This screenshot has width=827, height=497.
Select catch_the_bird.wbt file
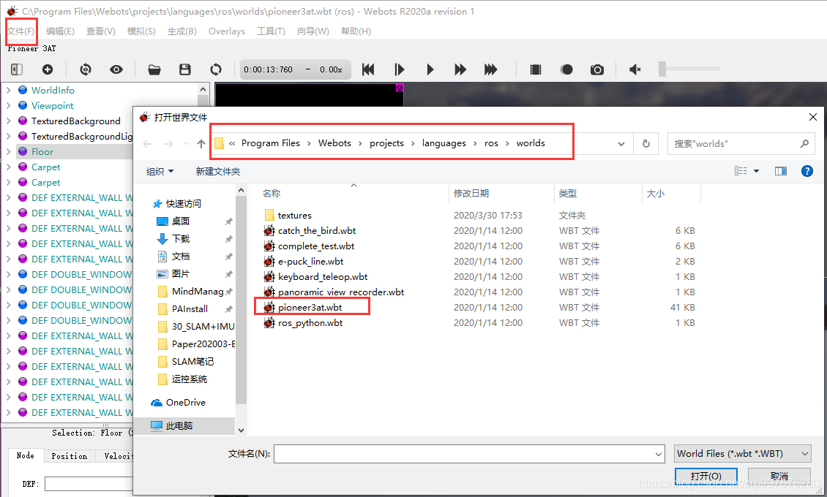point(317,231)
